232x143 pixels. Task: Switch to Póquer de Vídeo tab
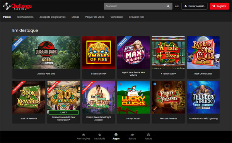point(95,17)
